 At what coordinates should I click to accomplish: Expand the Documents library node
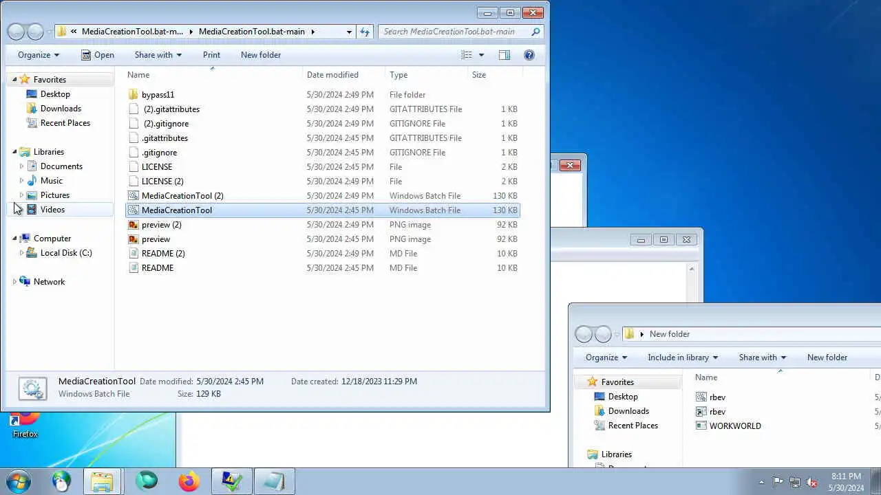point(21,166)
